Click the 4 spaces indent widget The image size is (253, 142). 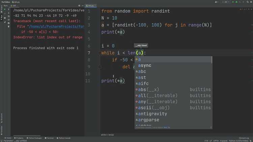pos(223,141)
